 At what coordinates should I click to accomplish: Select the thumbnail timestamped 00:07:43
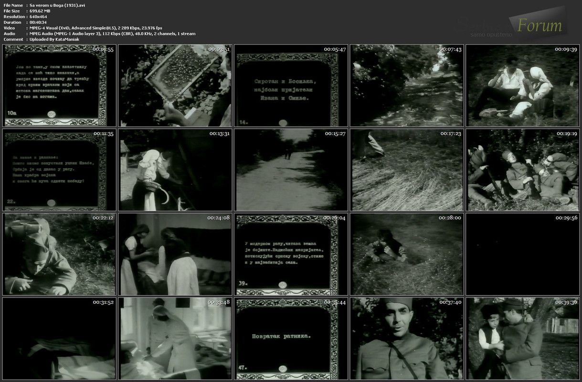(x=406, y=85)
